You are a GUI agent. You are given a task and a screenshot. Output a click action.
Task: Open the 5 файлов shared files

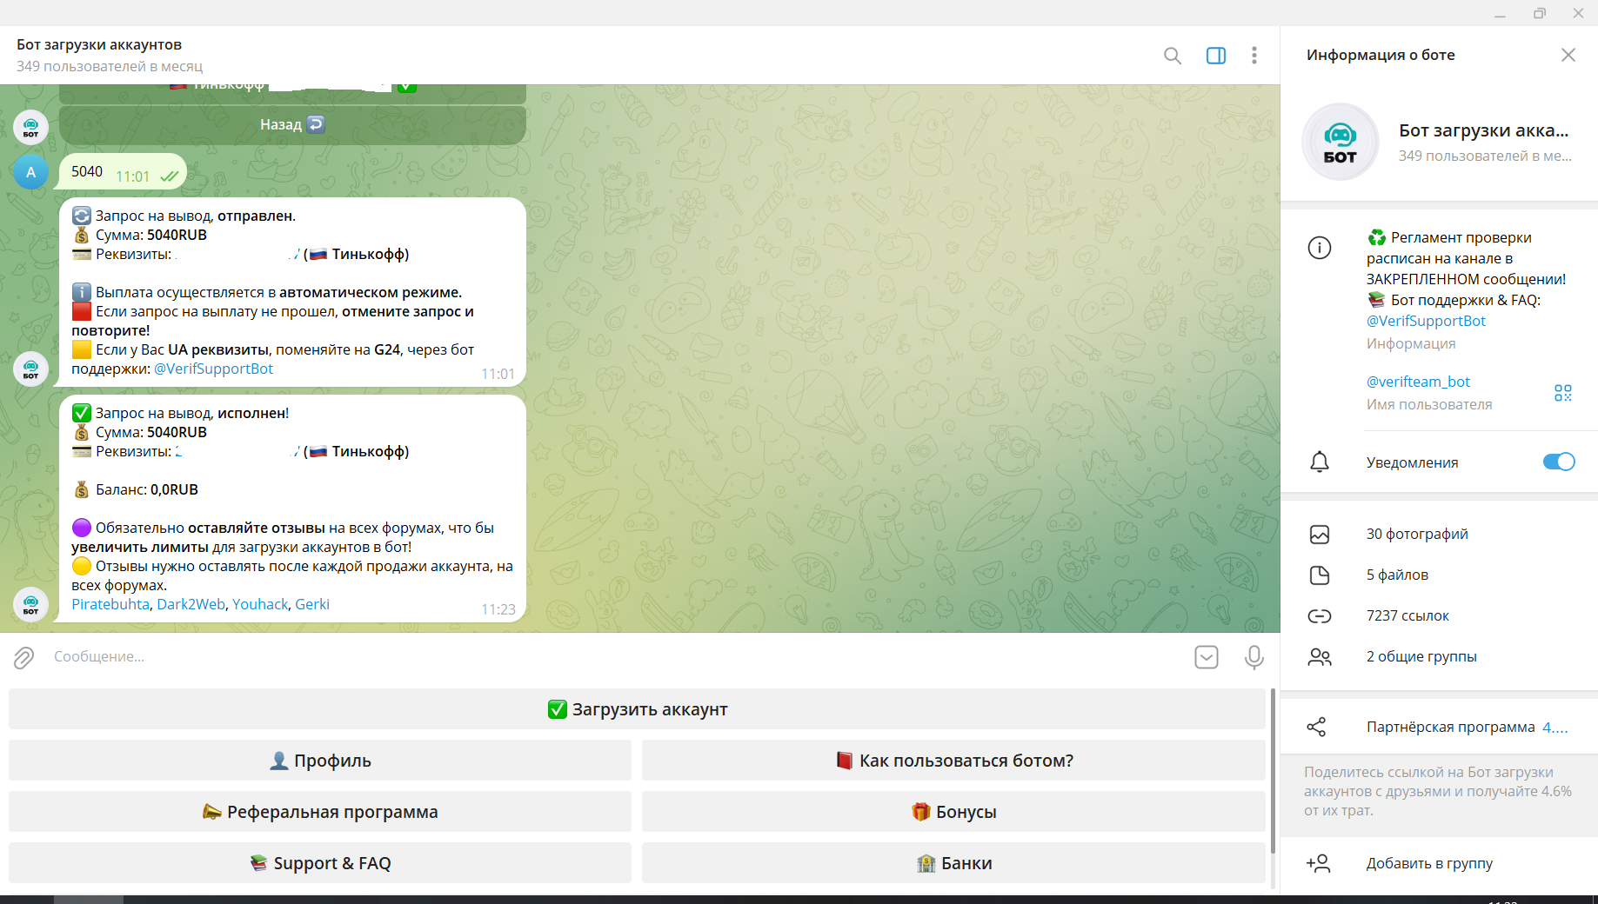pos(1396,575)
